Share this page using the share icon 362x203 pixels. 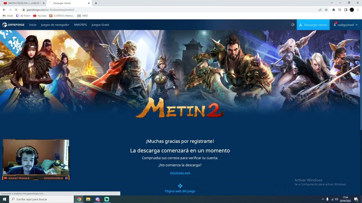tap(320, 10)
